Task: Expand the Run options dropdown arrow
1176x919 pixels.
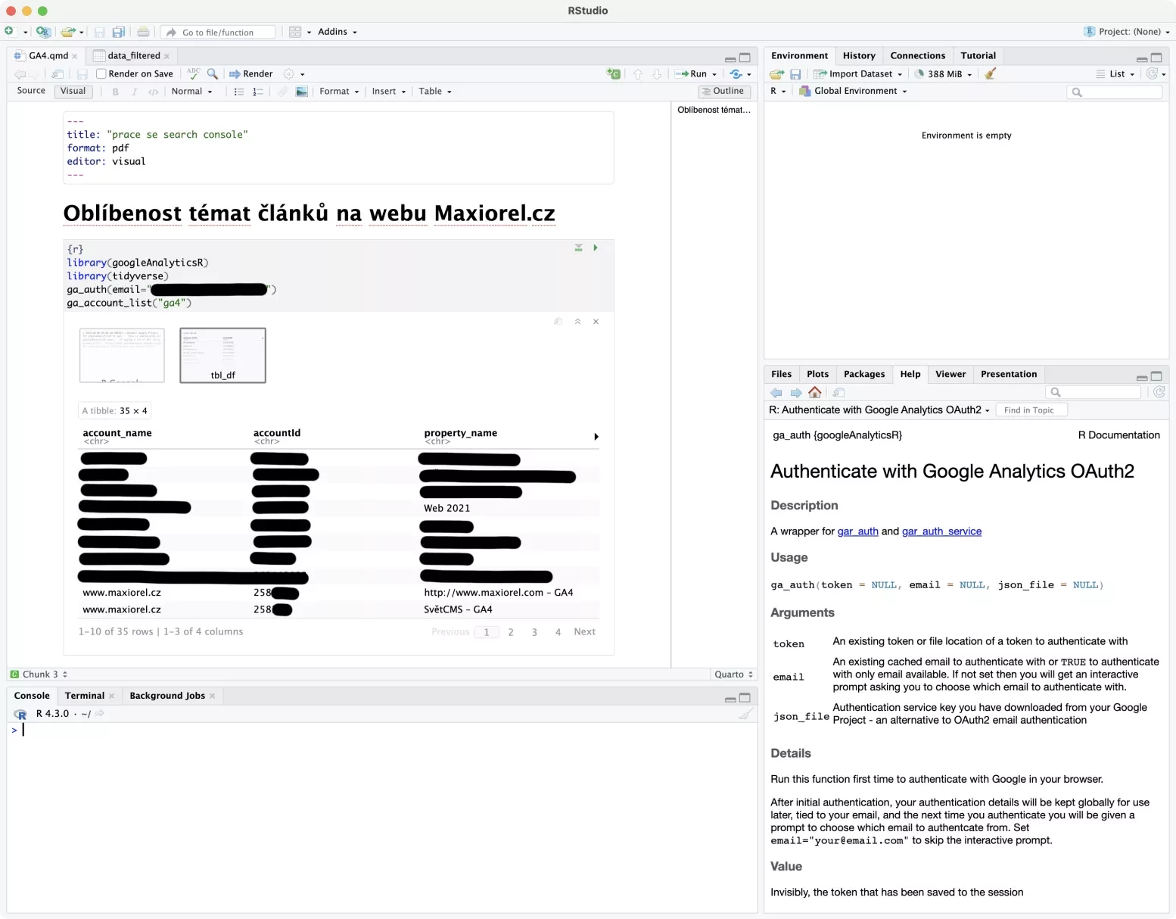Action: coord(714,74)
